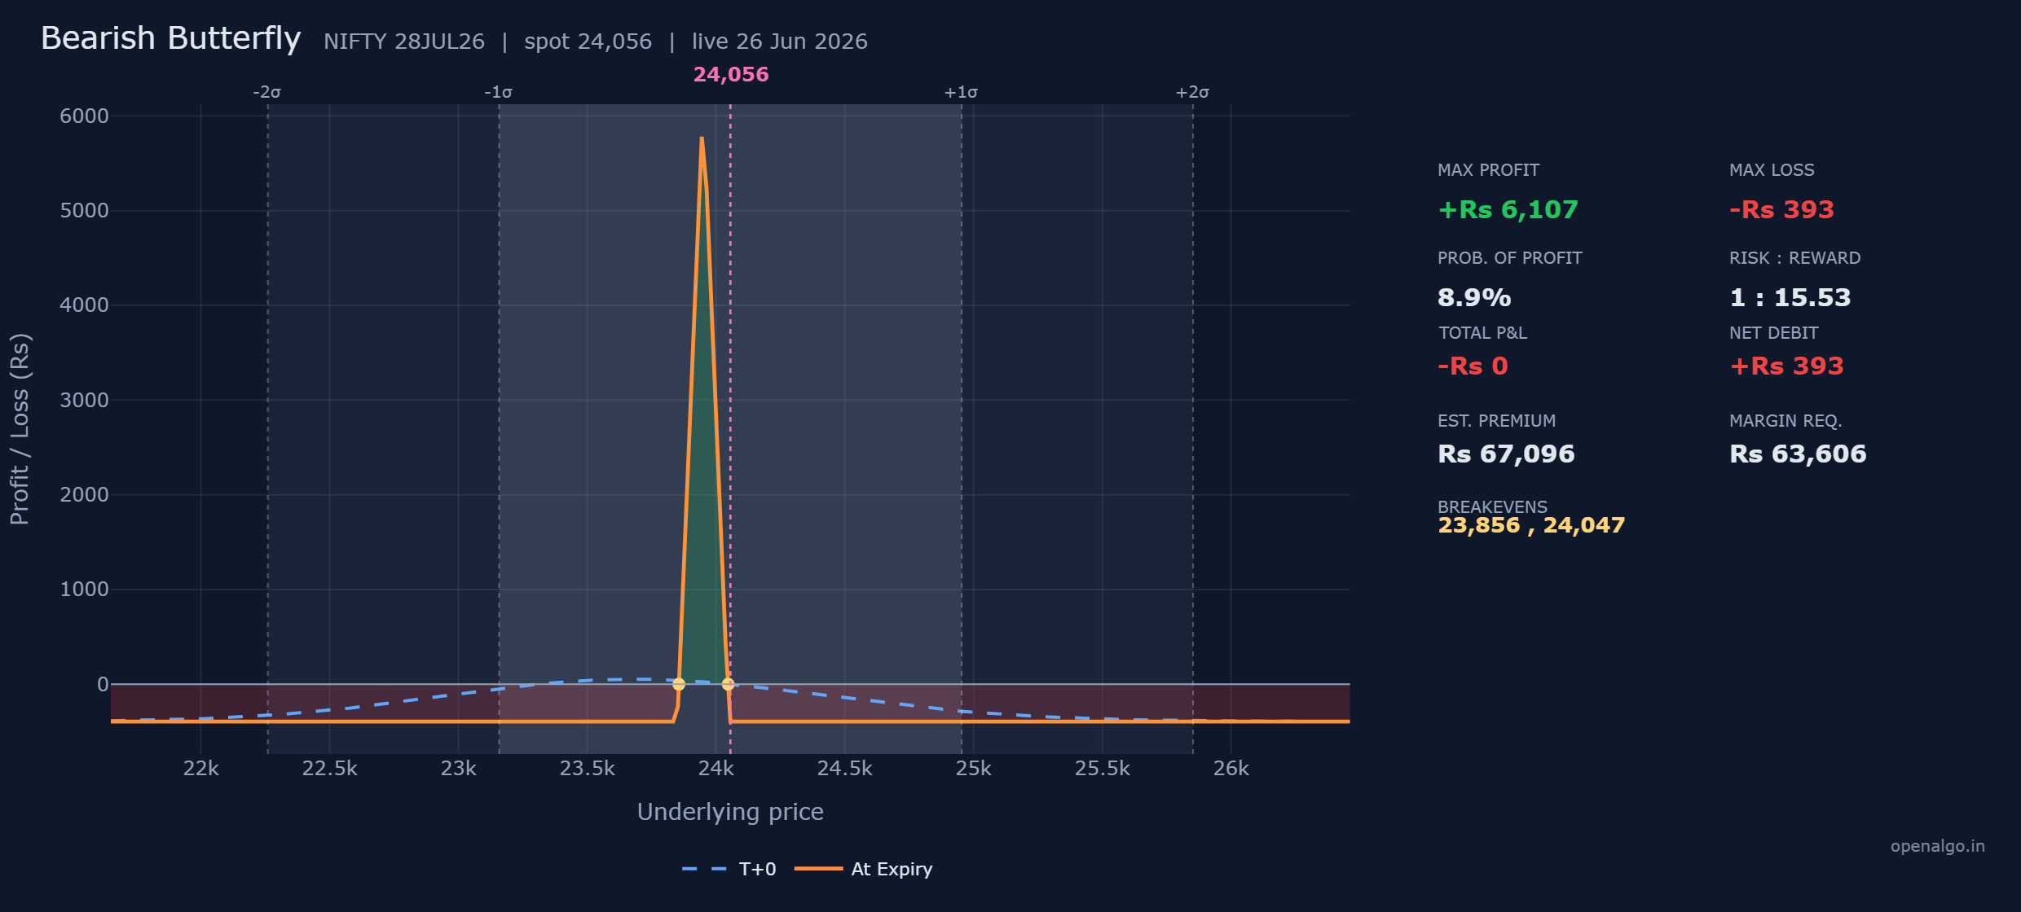Click the +2σ band label
This screenshot has height=912, width=2021.
tap(1192, 92)
